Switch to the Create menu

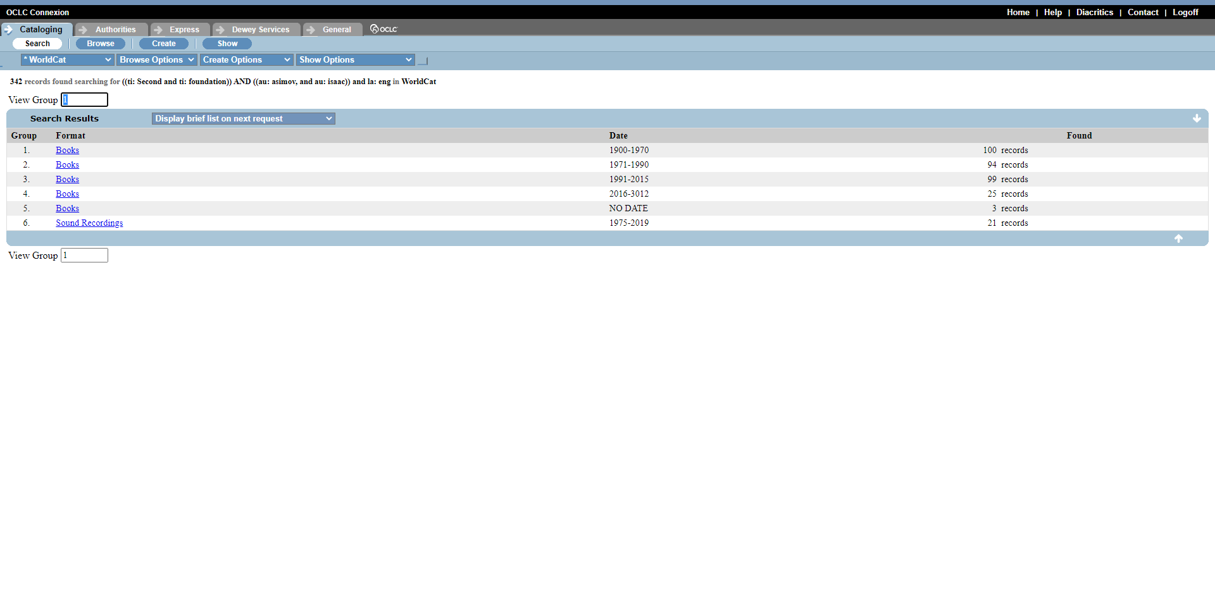[164, 44]
